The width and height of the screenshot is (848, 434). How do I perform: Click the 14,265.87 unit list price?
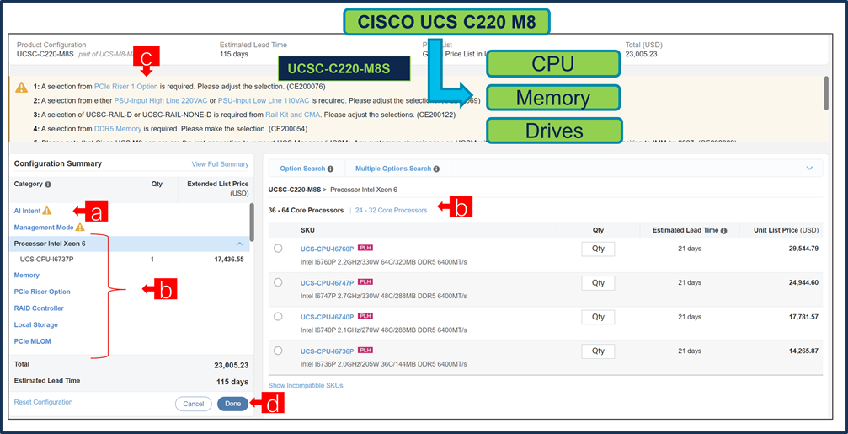pos(803,351)
